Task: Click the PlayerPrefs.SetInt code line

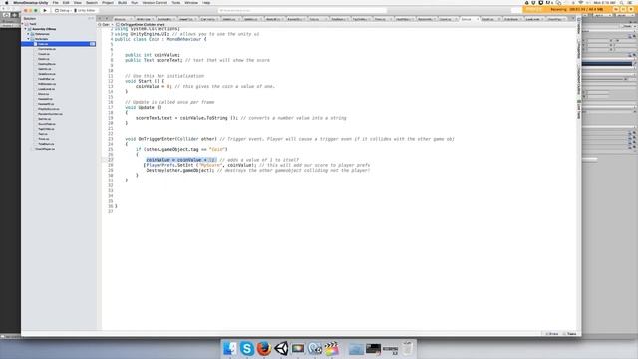Action: coord(257,165)
